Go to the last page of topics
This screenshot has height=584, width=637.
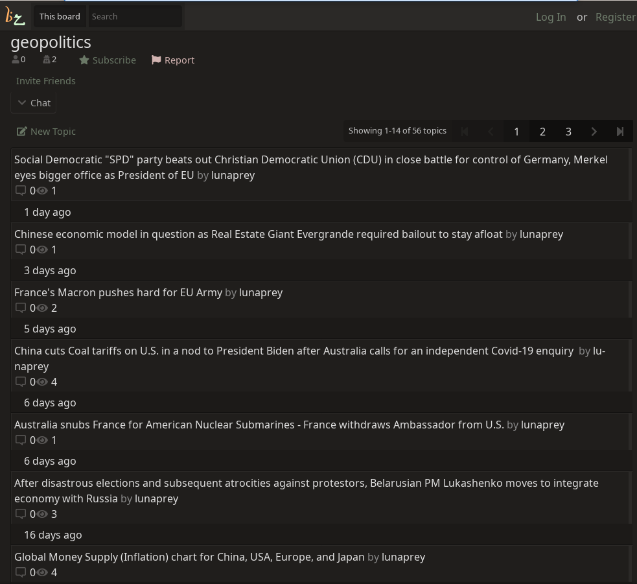pyautogui.click(x=620, y=132)
